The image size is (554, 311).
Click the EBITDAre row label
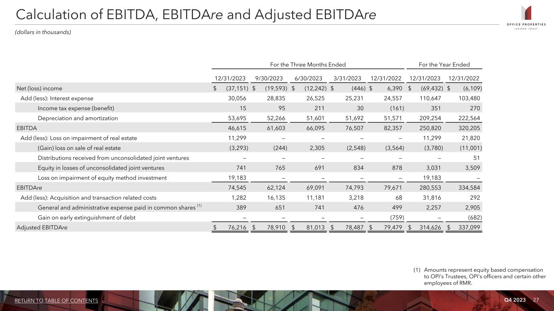click(30, 188)
